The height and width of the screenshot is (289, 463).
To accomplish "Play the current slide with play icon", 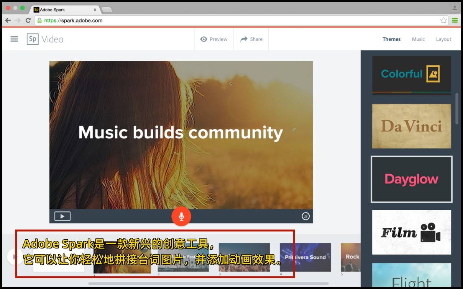I will 62,216.
